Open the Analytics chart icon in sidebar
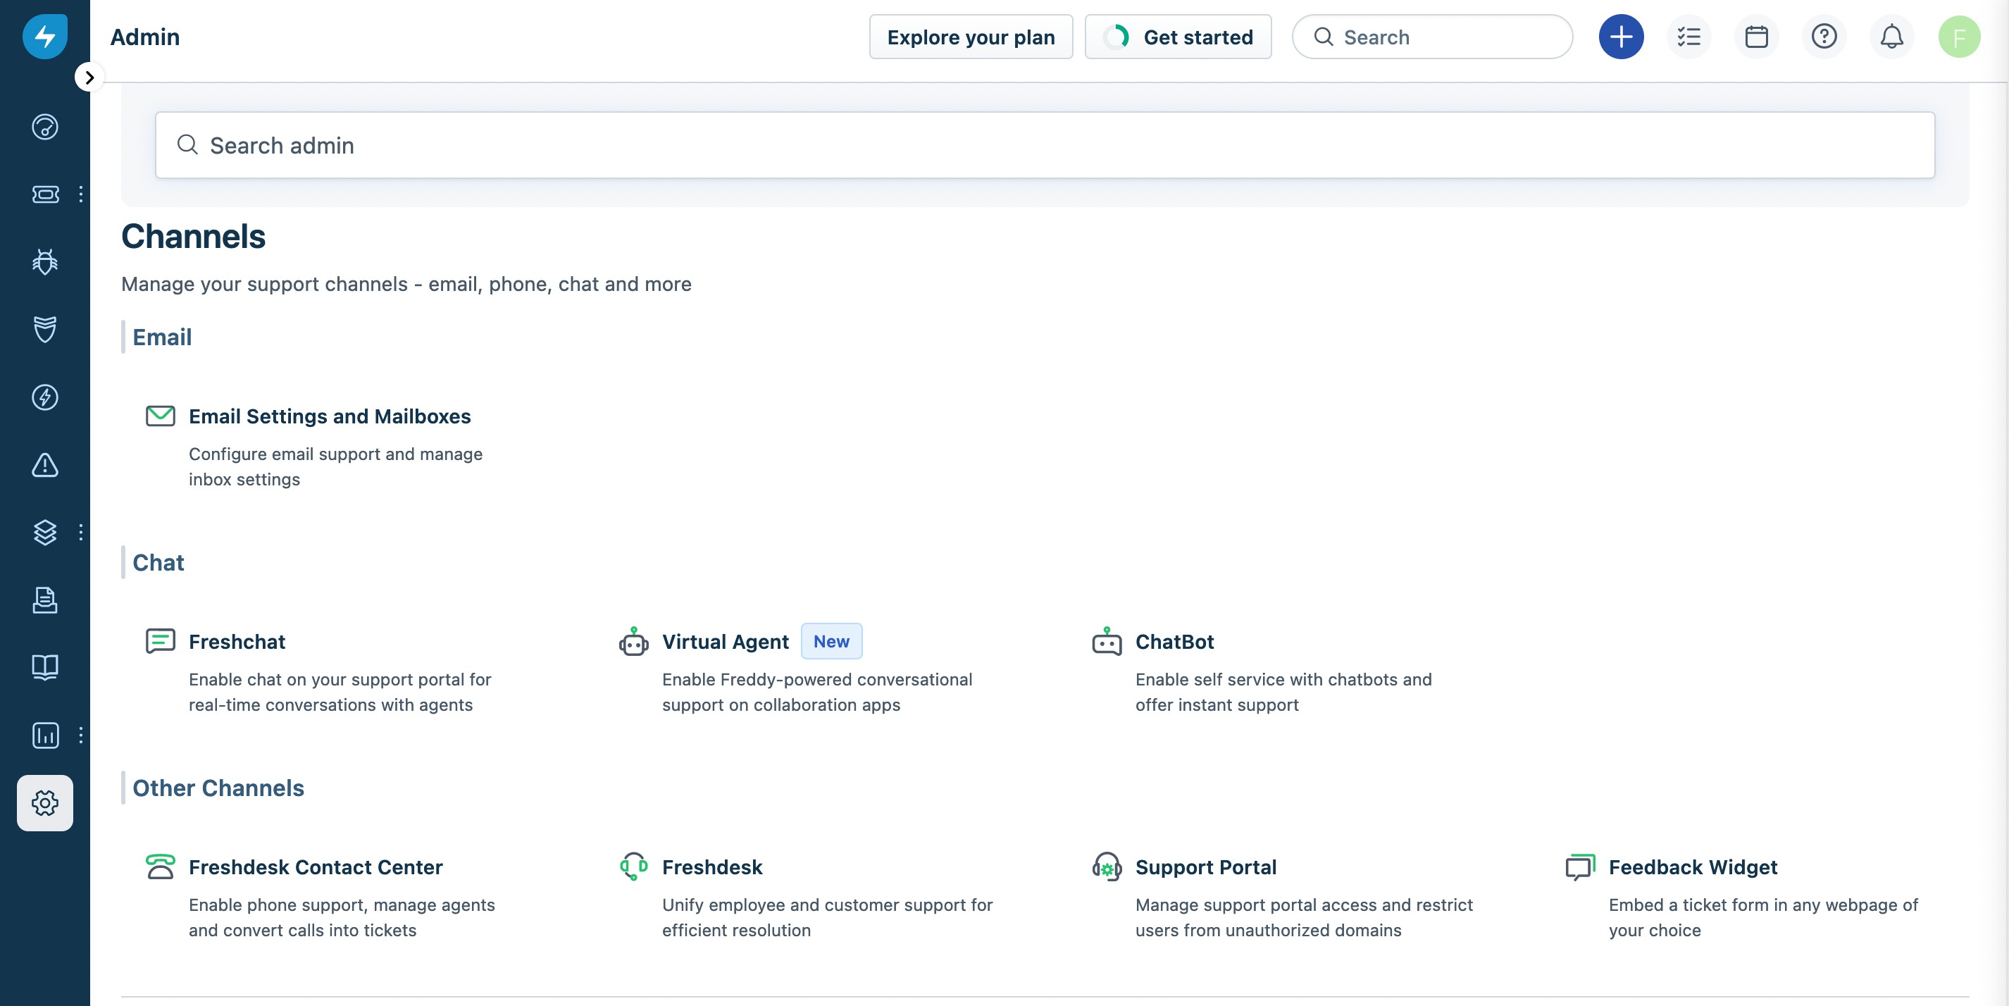This screenshot has width=2009, height=1006. point(44,735)
